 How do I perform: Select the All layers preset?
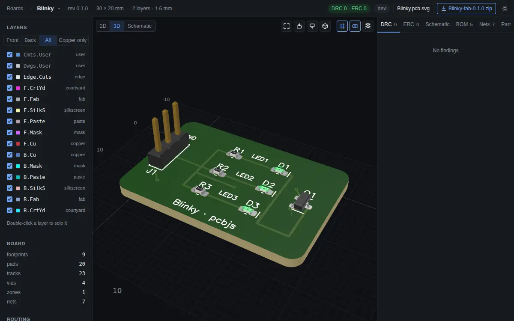48,40
